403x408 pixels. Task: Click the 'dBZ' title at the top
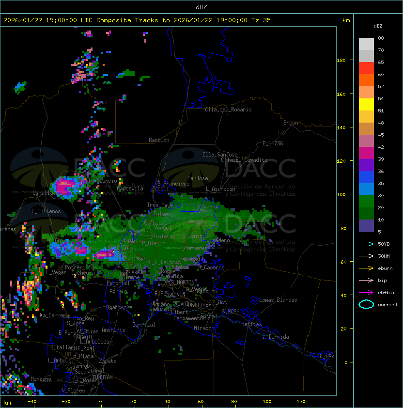click(201, 7)
